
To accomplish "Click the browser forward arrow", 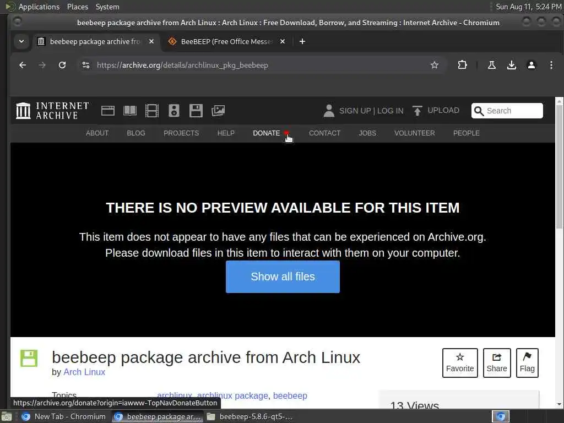I will tap(42, 65).
